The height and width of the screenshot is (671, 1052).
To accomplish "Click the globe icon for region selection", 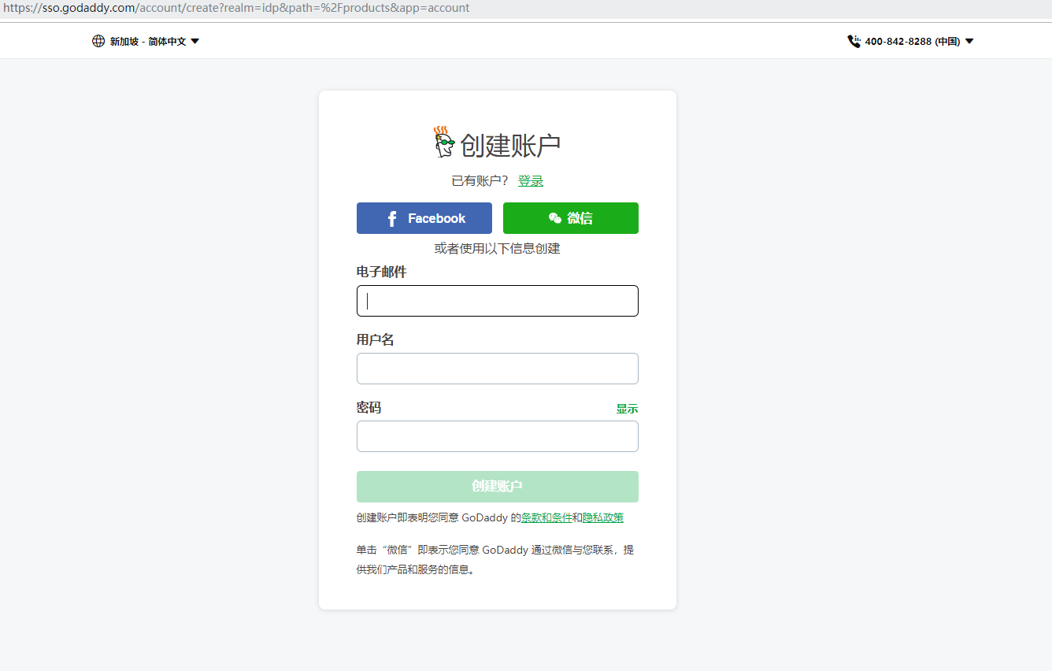I will pos(98,41).
